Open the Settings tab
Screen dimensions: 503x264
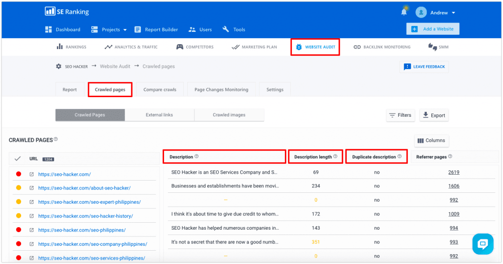[275, 89]
